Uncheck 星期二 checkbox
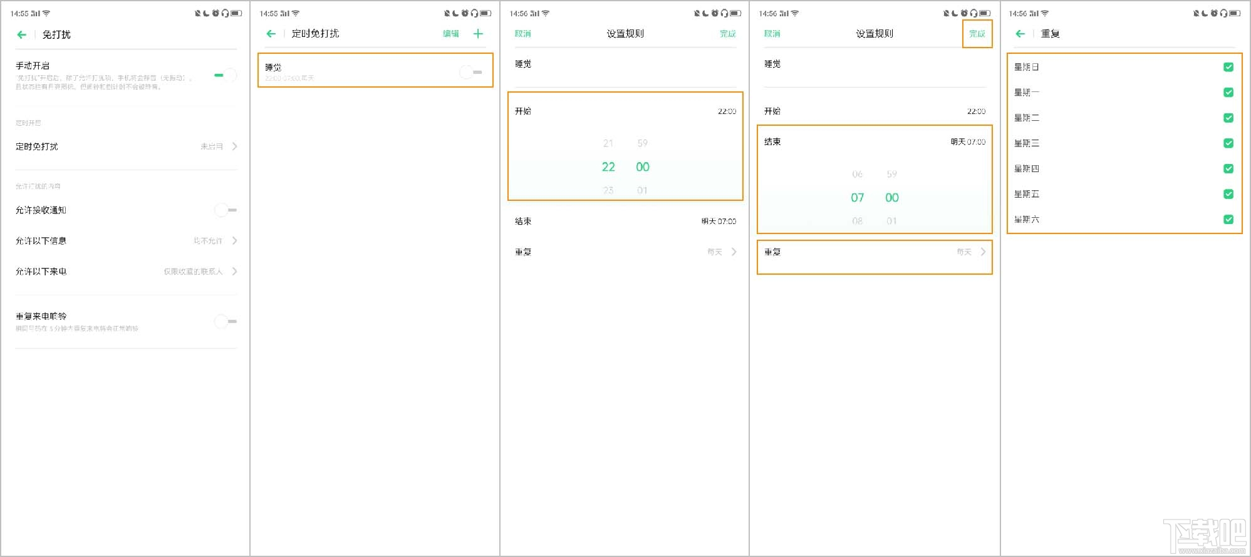The image size is (1251, 557). 1228,118
